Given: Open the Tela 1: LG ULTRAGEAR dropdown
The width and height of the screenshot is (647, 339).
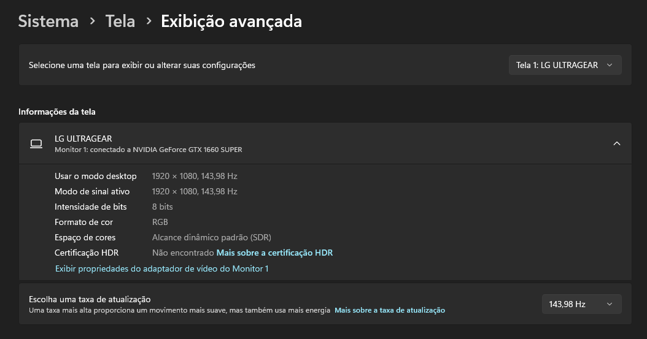Looking at the screenshot, I should click(x=565, y=65).
